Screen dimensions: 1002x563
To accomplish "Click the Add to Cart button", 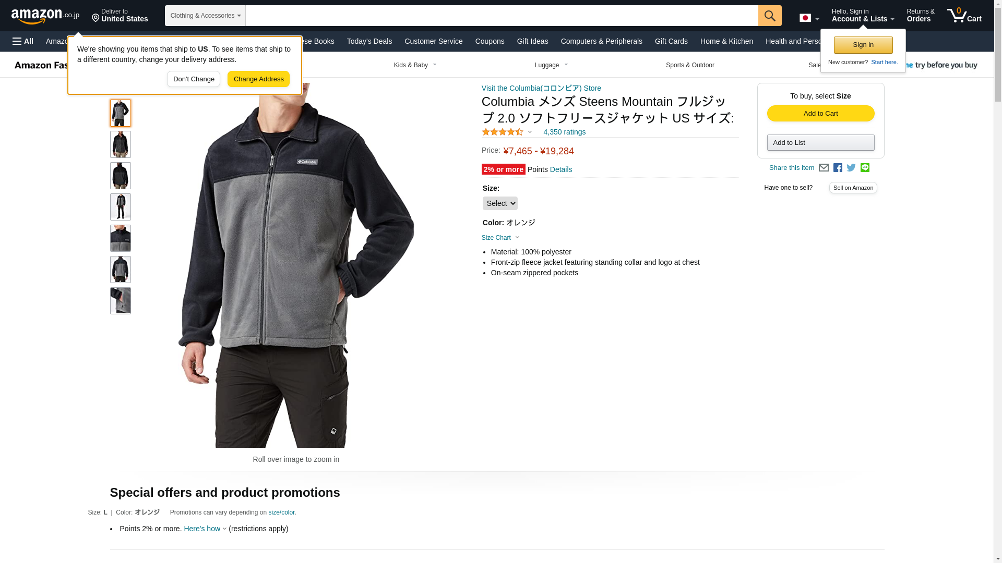I will click(x=820, y=114).
